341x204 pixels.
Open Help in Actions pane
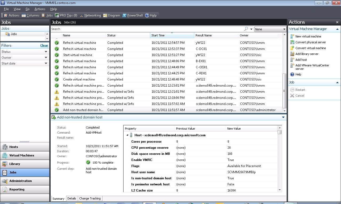[296, 74]
